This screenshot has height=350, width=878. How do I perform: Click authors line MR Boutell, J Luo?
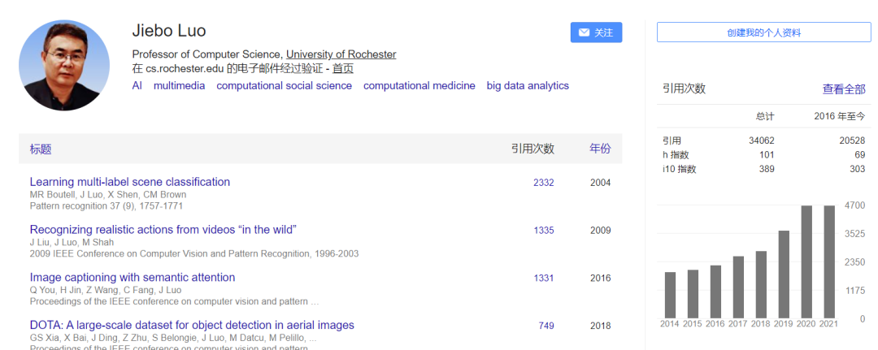108,195
